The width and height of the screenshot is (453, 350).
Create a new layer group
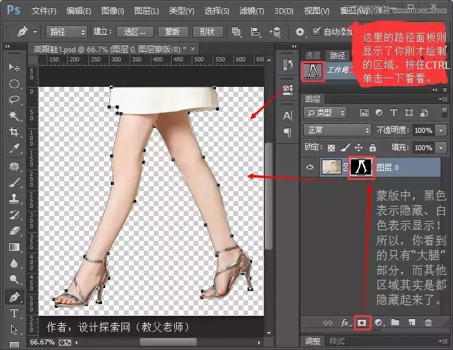point(395,322)
